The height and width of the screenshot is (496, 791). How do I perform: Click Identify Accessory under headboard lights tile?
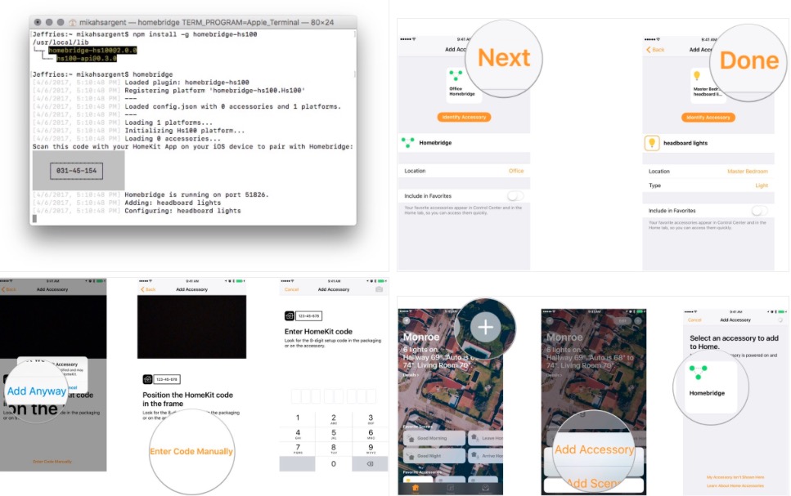click(708, 117)
